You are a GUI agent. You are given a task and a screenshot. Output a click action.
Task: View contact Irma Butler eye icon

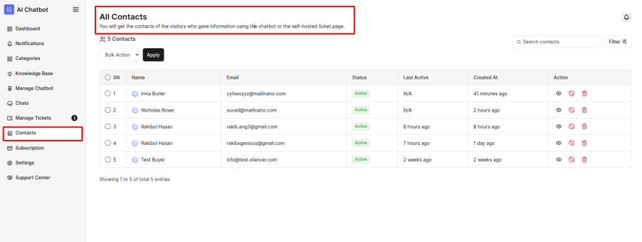[559, 94]
